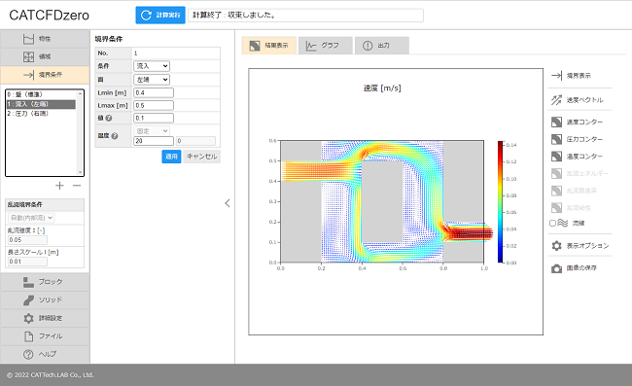The height and width of the screenshot is (386, 632).
Task: Add a boundary condition with the plus icon
Action: (59, 186)
